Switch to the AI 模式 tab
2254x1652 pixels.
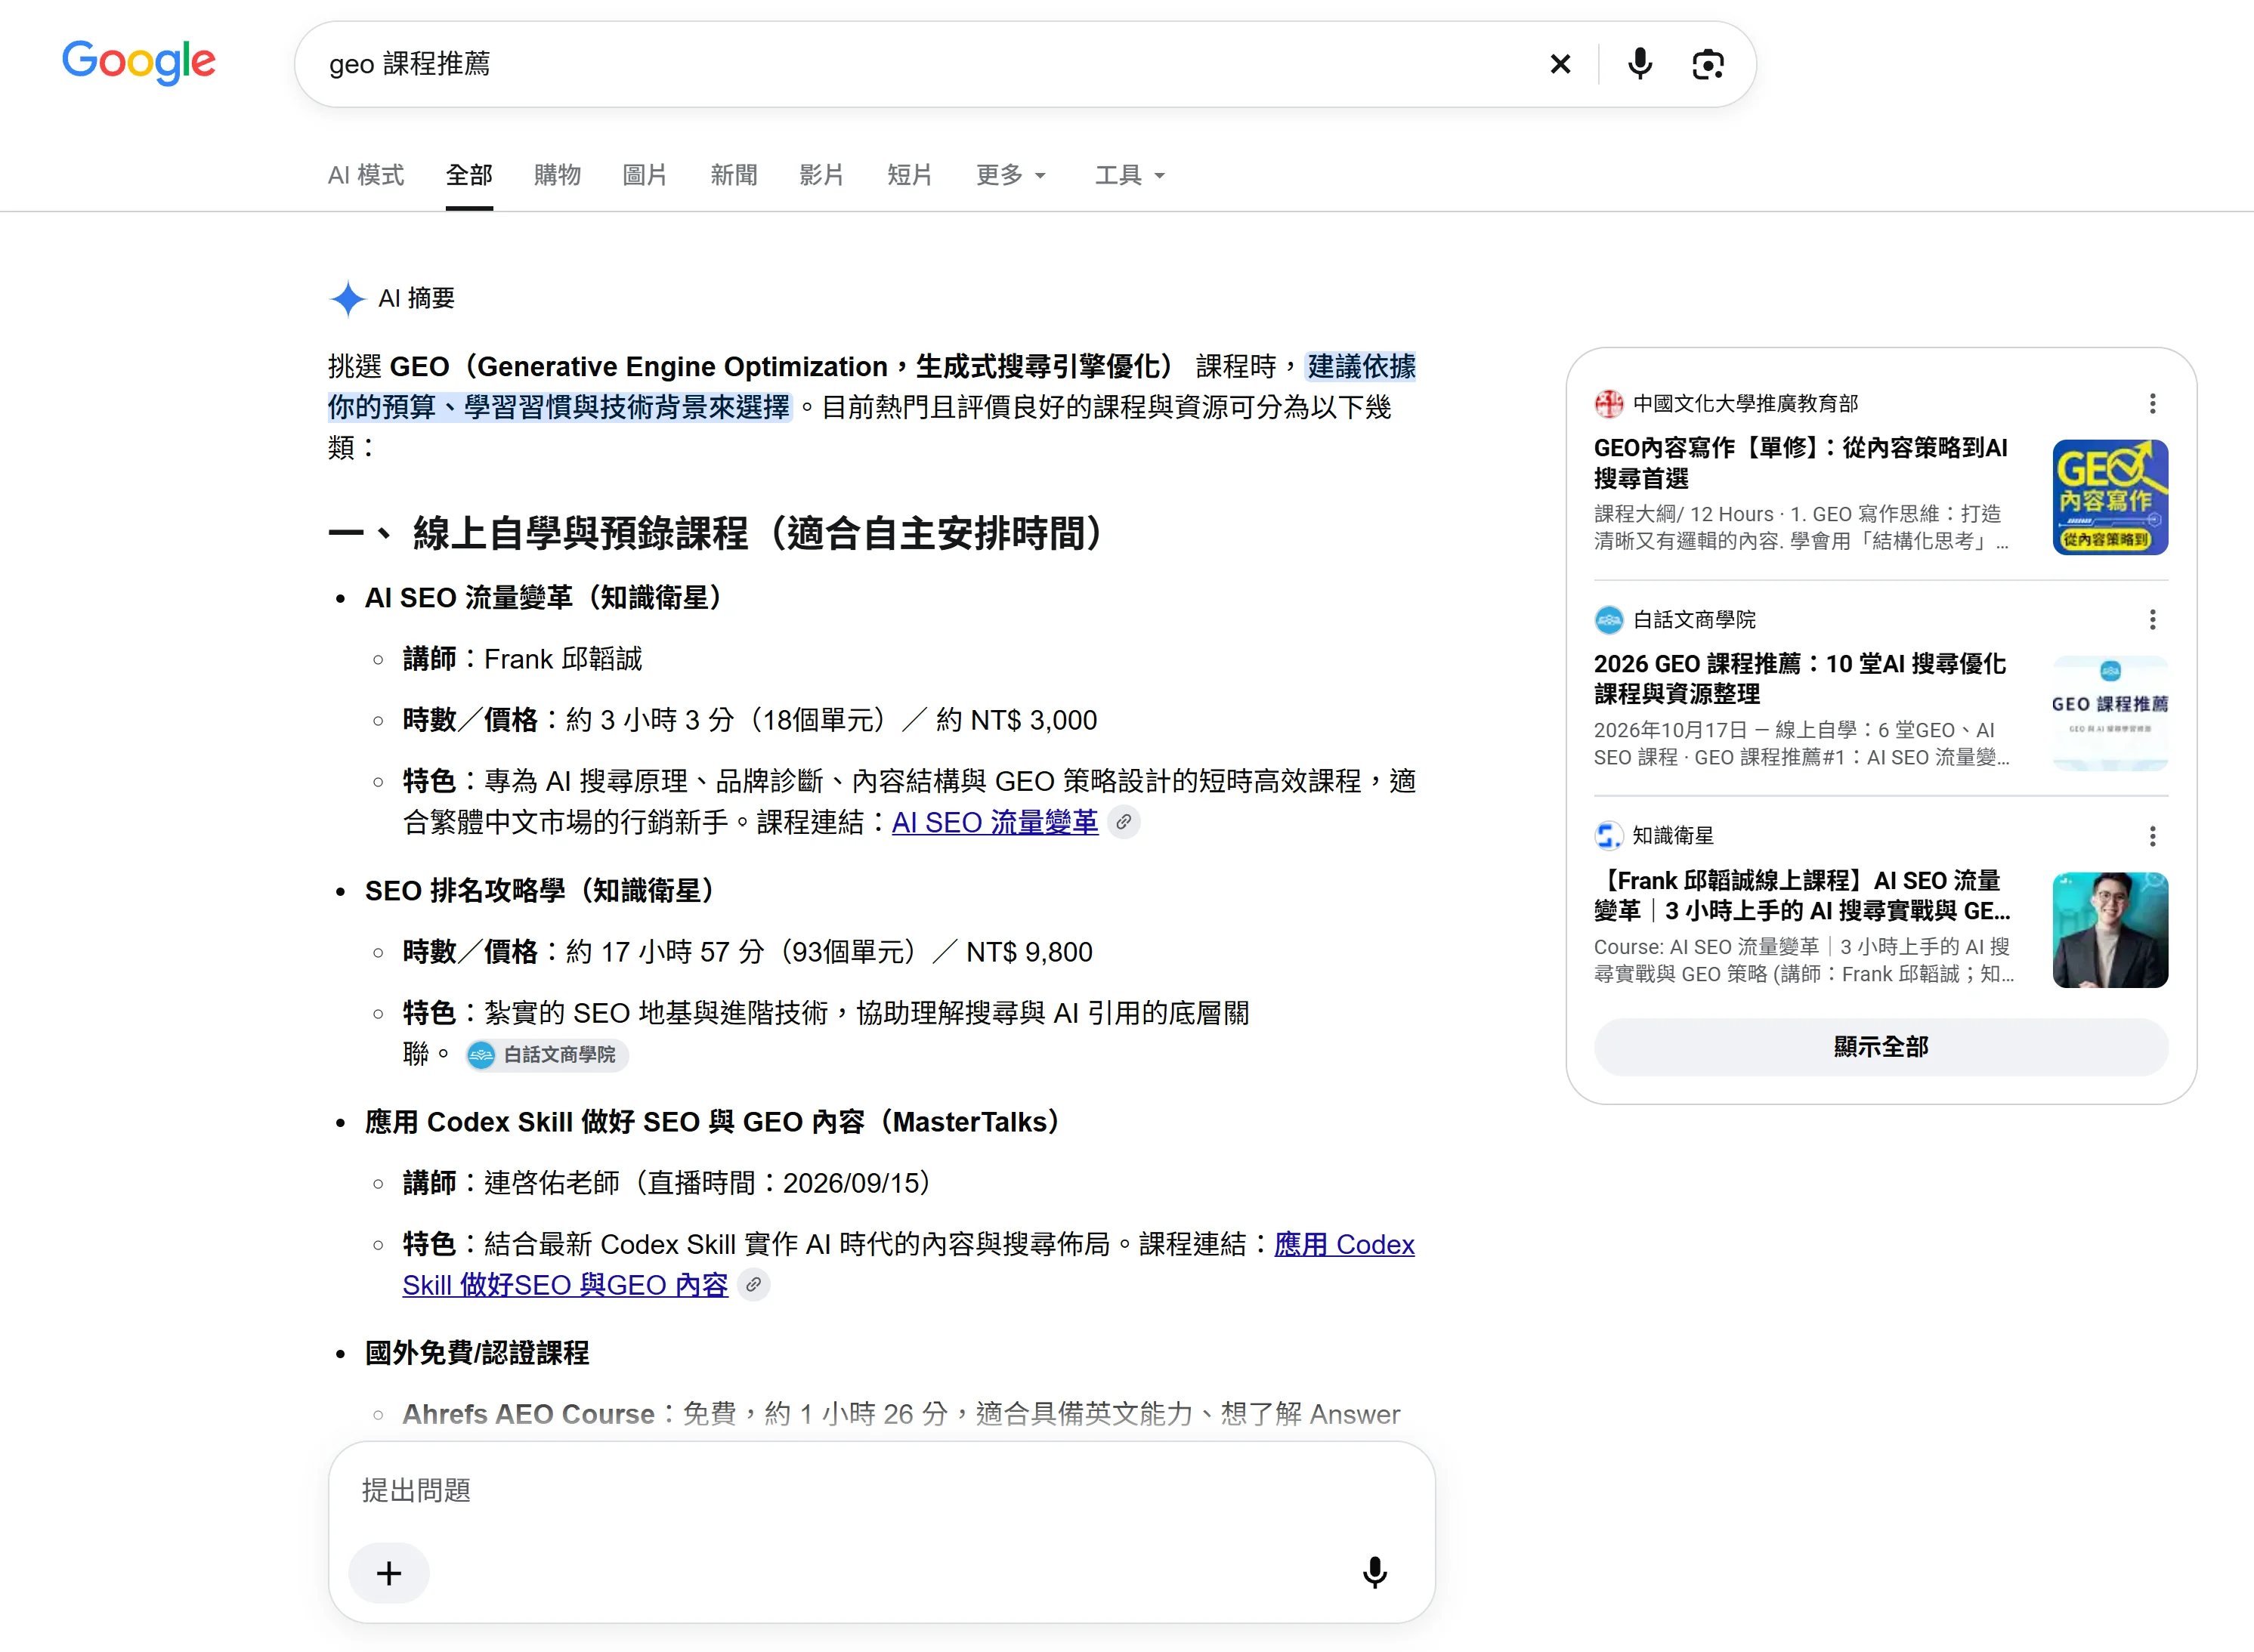coord(366,175)
